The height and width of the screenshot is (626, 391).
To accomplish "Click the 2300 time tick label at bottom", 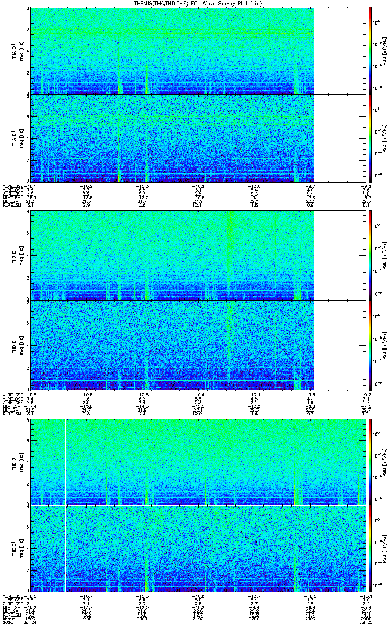I will [310, 619].
